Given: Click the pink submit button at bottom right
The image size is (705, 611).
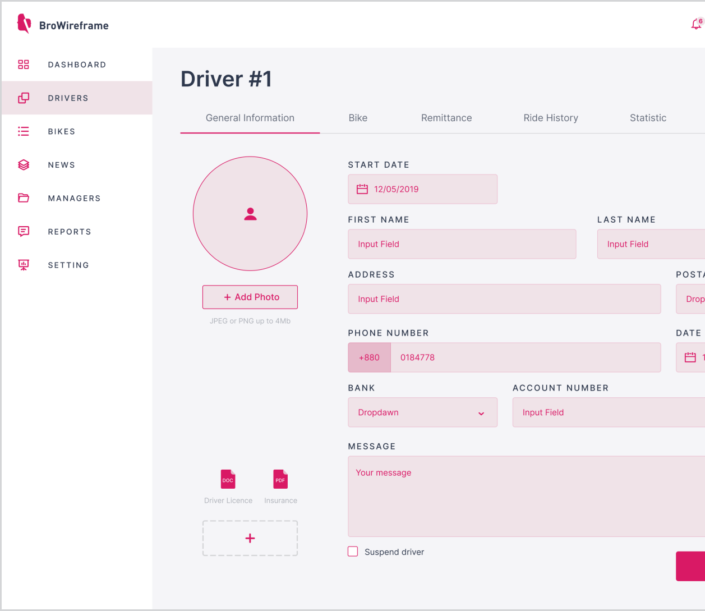Looking at the screenshot, I should click(690, 566).
